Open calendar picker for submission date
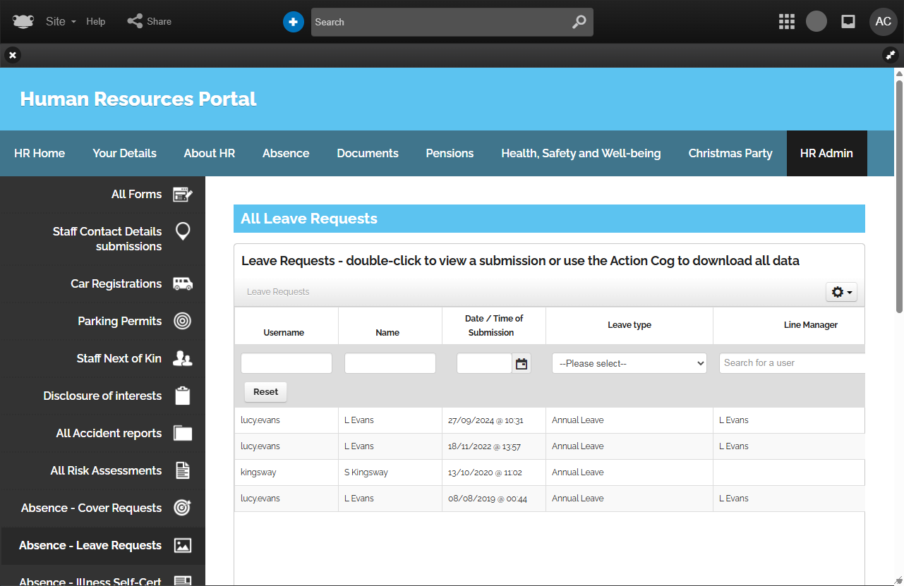This screenshot has height=586, width=904. [522, 364]
